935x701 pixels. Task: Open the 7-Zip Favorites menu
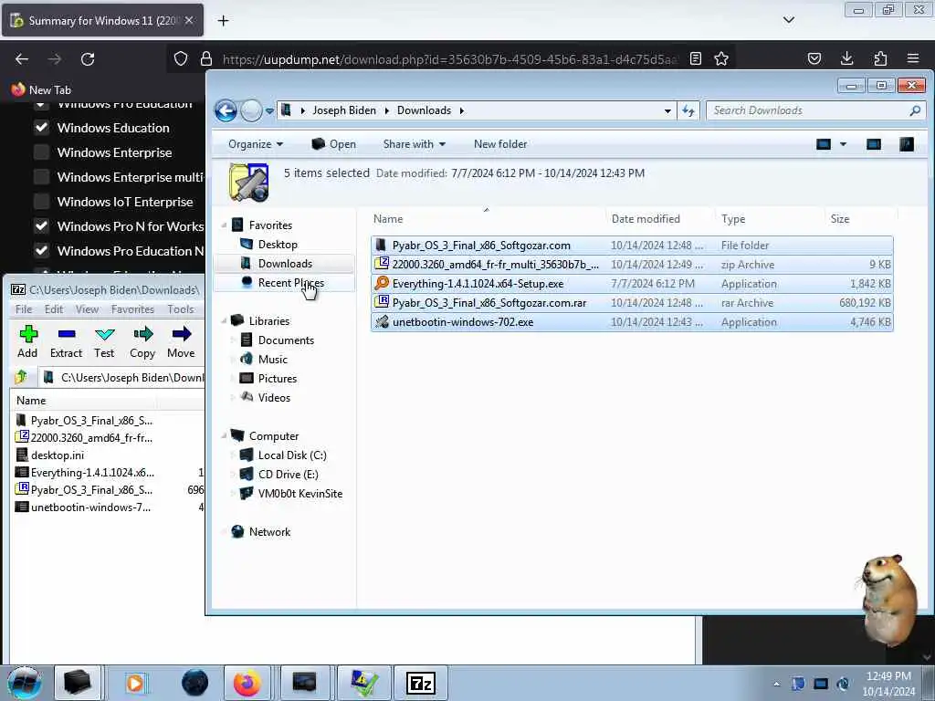pos(132,309)
